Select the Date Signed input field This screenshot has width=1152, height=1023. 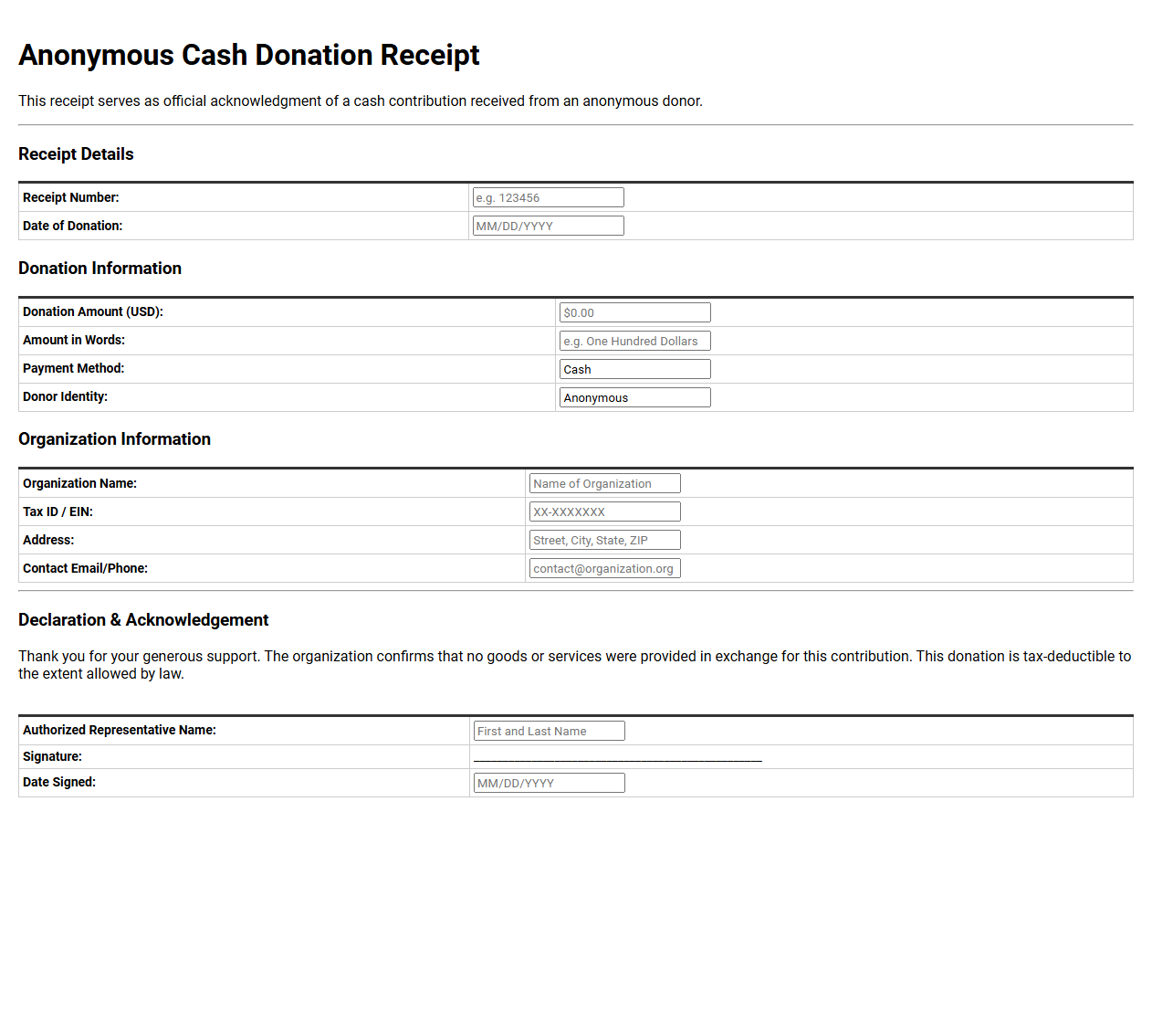click(550, 783)
